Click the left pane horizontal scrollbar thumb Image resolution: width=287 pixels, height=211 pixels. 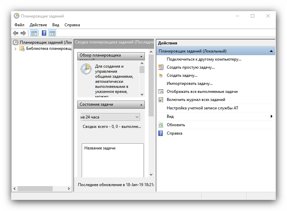pos(35,189)
